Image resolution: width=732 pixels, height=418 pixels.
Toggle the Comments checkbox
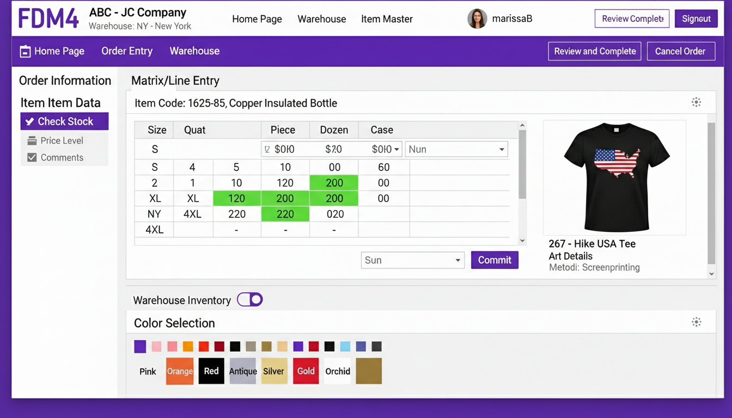tap(32, 157)
